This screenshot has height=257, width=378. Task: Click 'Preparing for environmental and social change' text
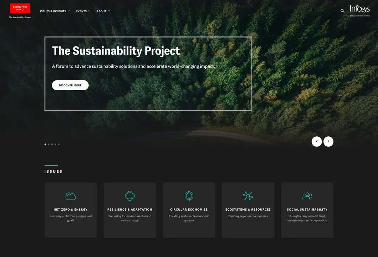tap(130, 218)
